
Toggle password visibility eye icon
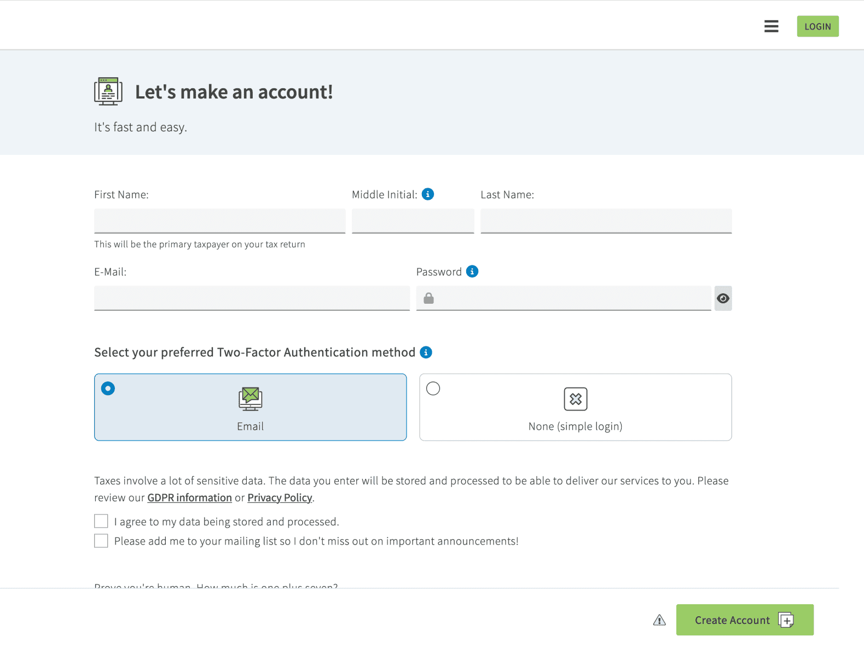coord(723,298)
